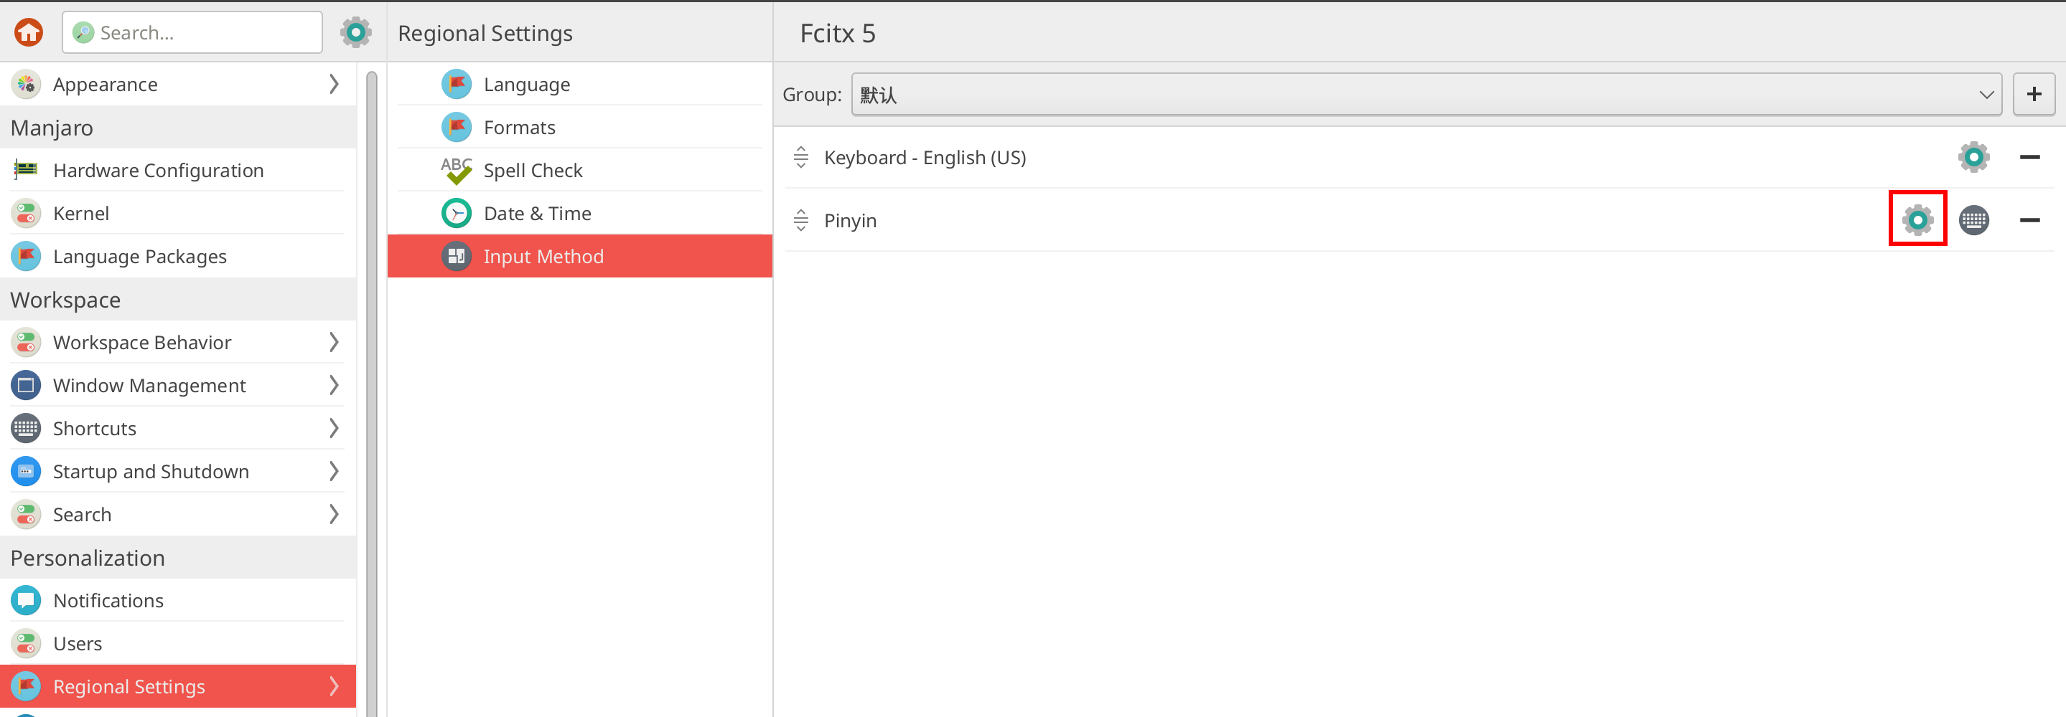
Task: Click the Users toggle icon
Action: pos(26,643)
